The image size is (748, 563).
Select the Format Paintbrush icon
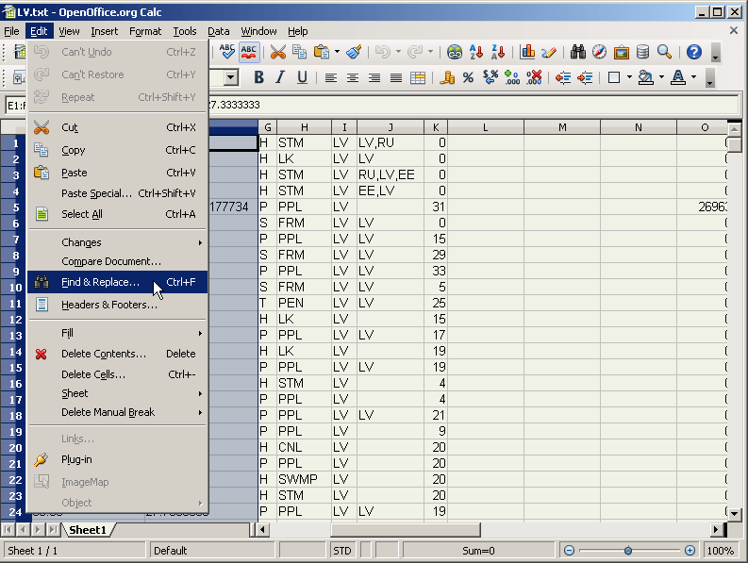354,52
